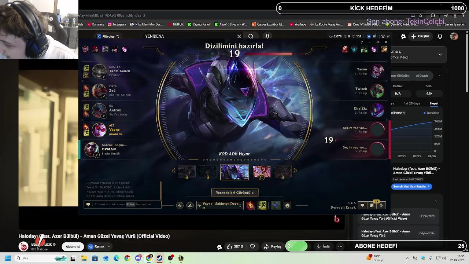This screenshot has width=469, height=264.
Task: Open the more actions ellipsis button
Action: tap(340, 247)
